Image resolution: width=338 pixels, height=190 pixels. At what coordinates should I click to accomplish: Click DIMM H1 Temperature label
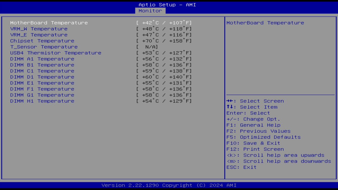point(42,101)
